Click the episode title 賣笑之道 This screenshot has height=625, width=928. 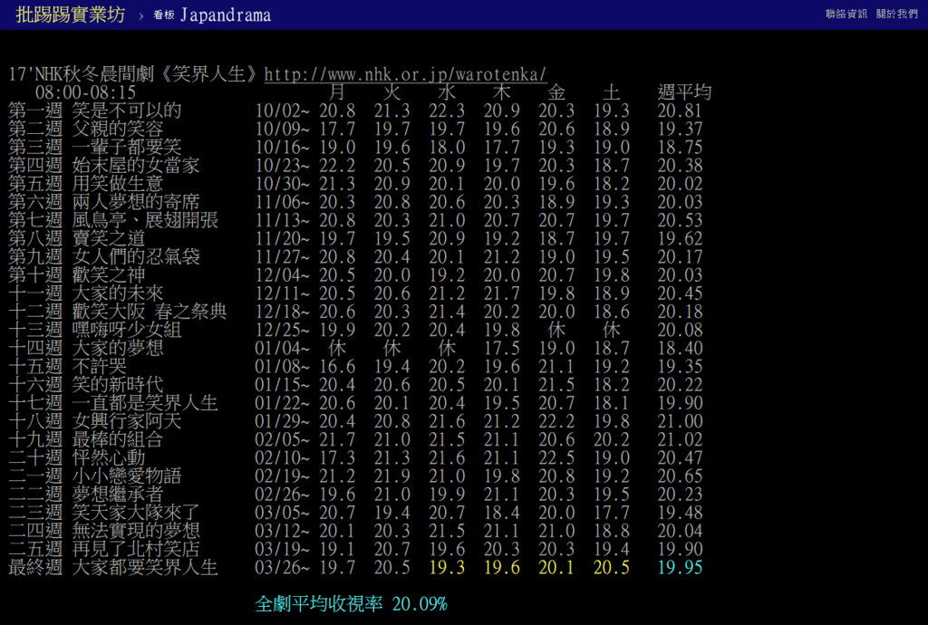point(109,239)
